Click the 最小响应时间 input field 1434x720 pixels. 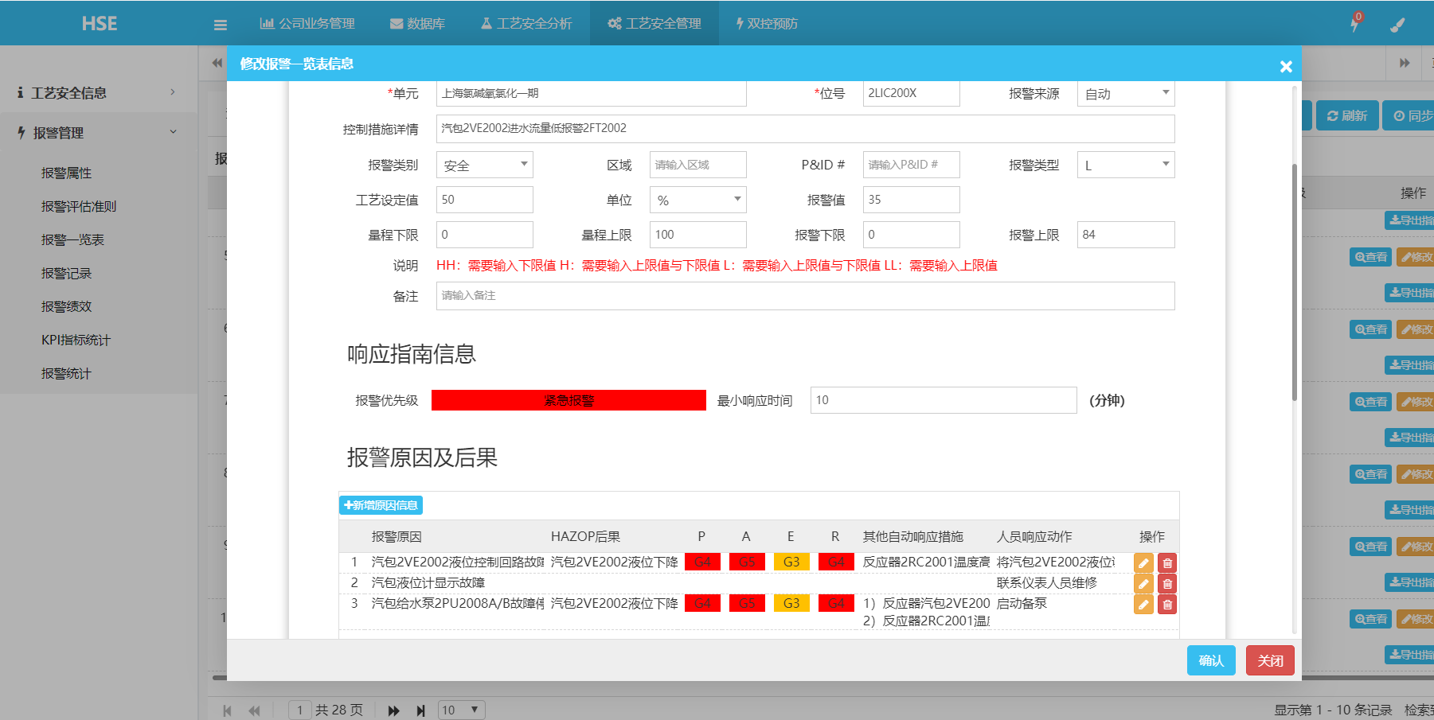coord(943,400)
